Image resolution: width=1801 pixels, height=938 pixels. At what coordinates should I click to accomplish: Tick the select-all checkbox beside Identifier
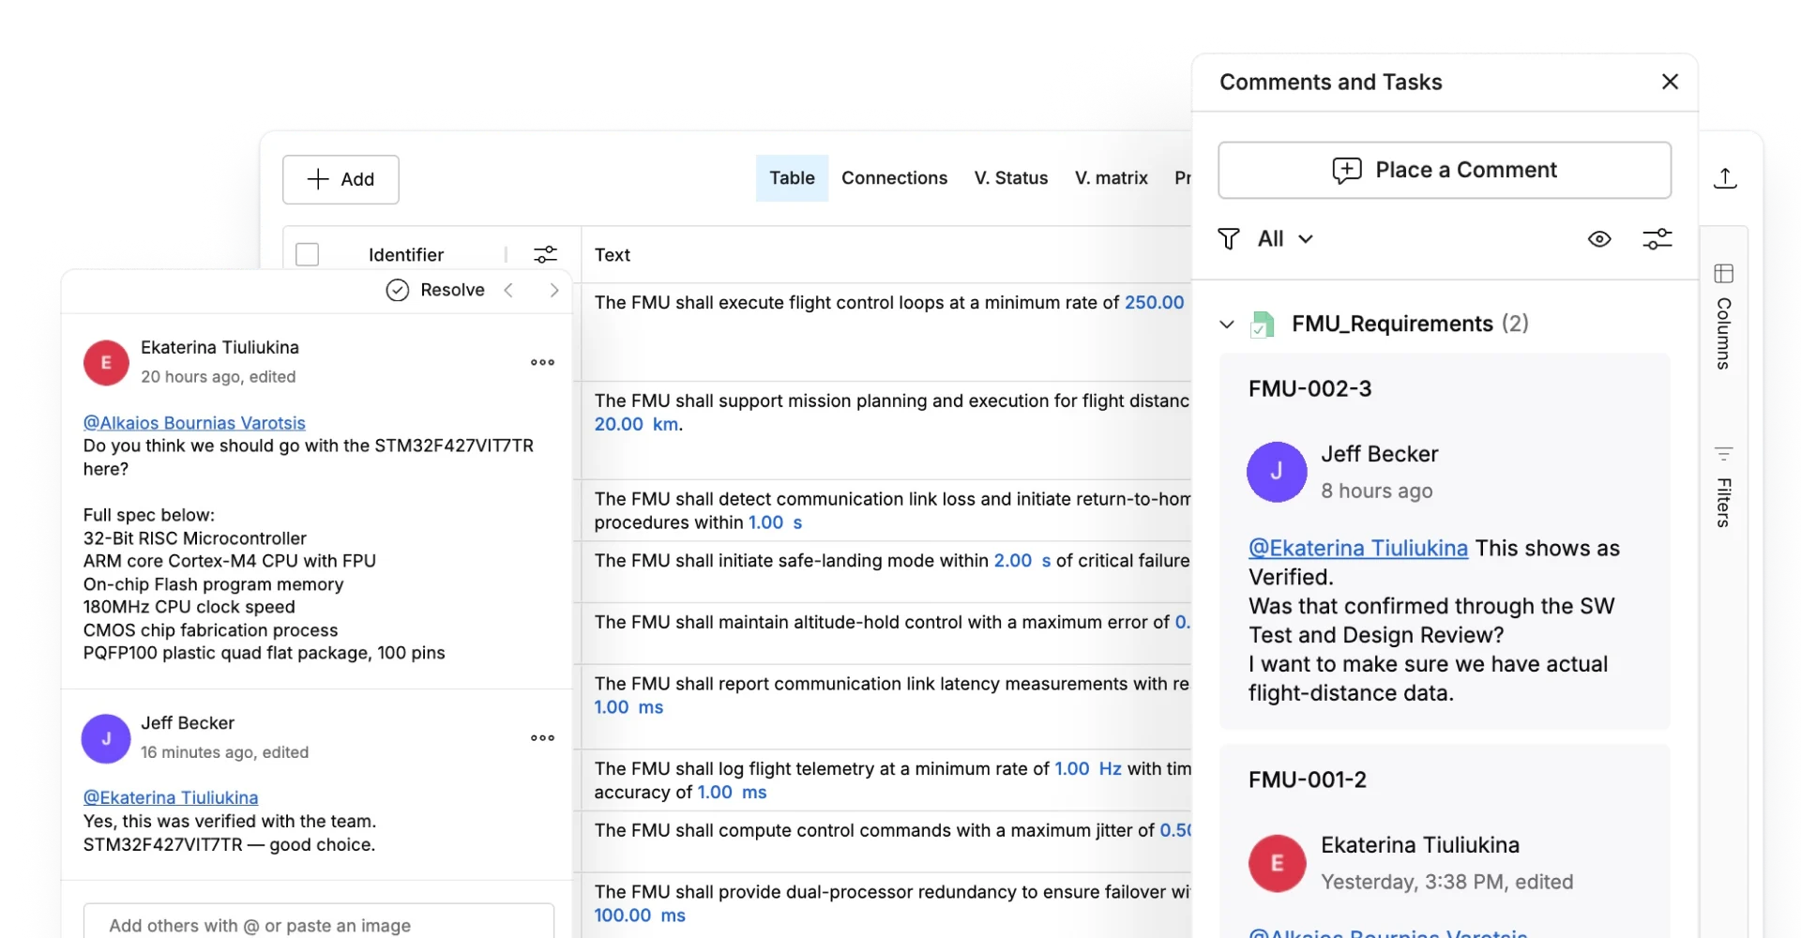[x=307, y=254]
